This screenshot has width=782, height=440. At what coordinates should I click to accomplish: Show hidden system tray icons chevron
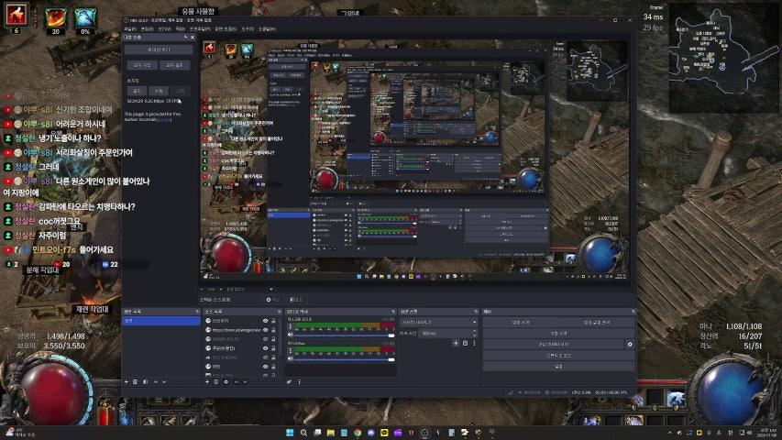click(x=670, y=433)
